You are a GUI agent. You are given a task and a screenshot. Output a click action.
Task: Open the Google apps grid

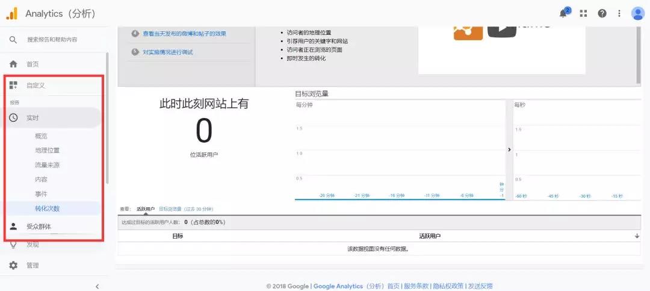(583, 13)
